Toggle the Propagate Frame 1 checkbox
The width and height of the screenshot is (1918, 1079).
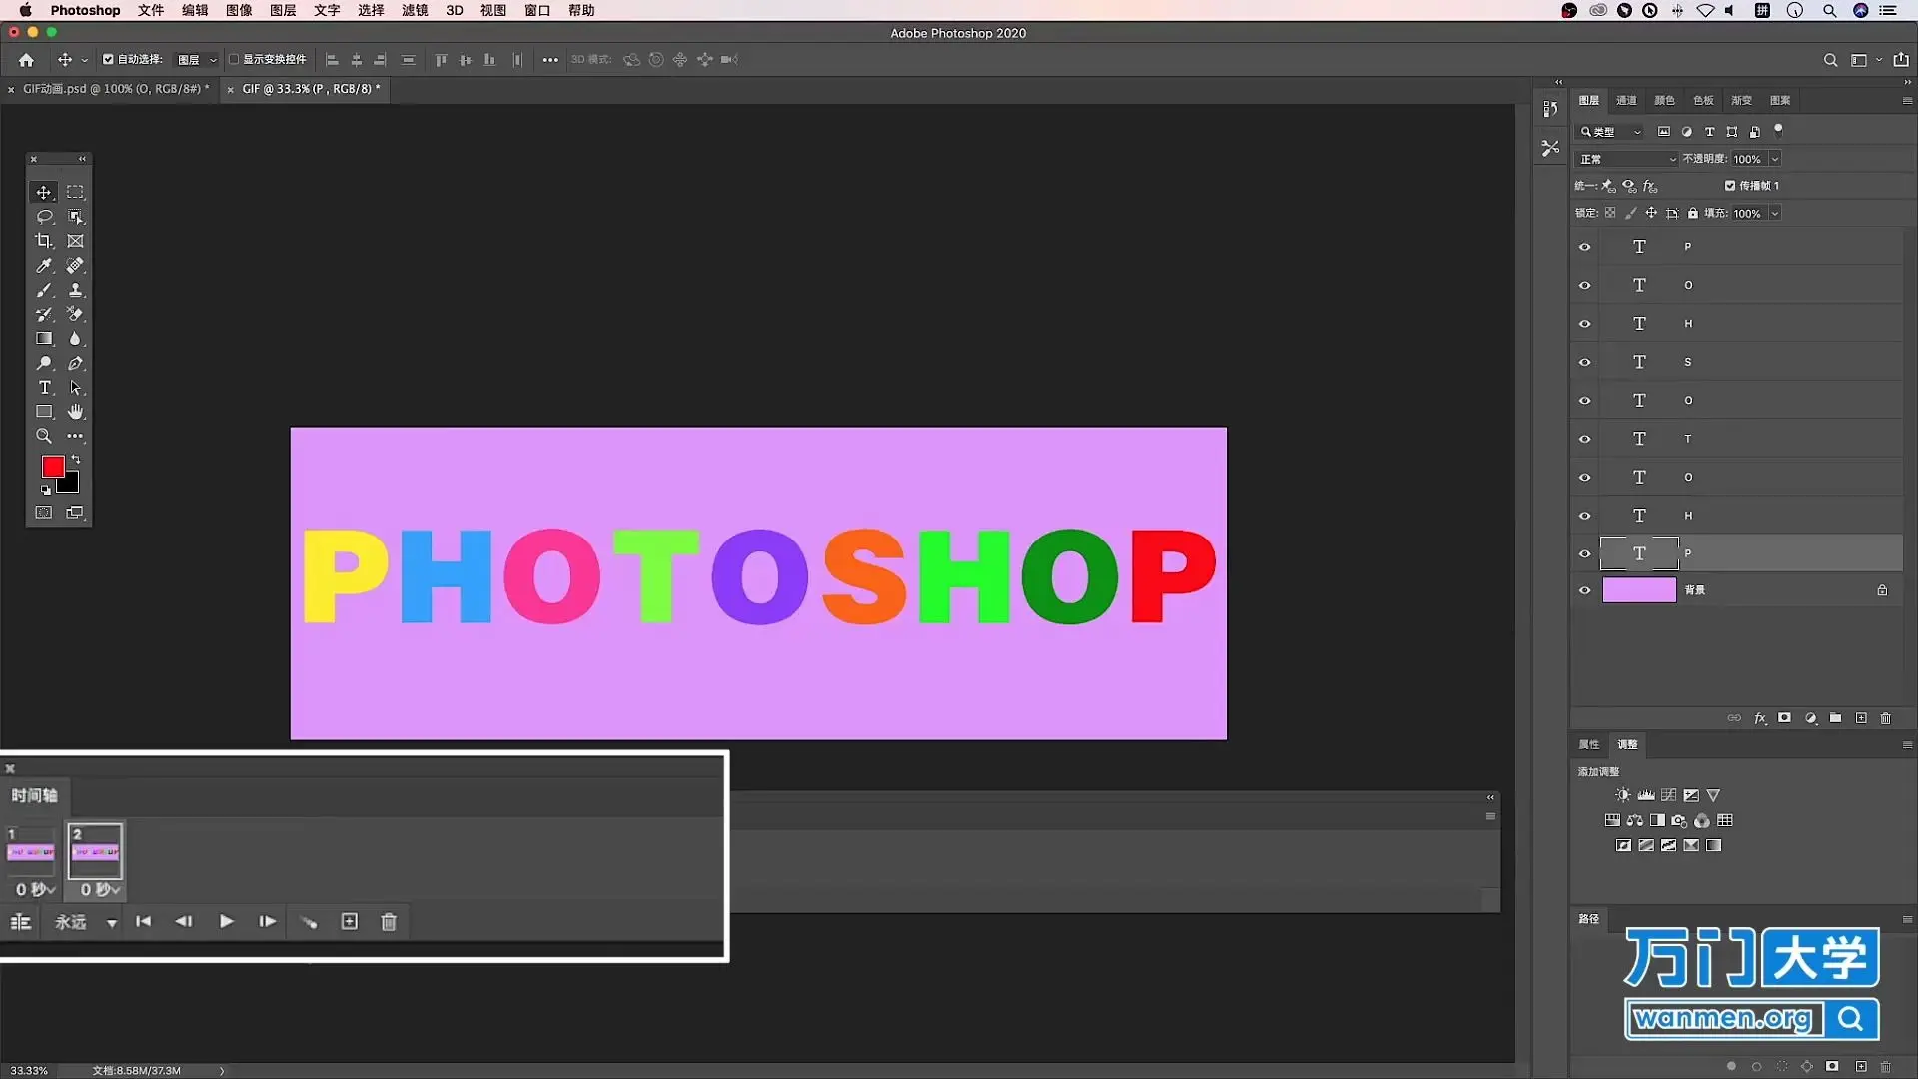[1730, 185]
